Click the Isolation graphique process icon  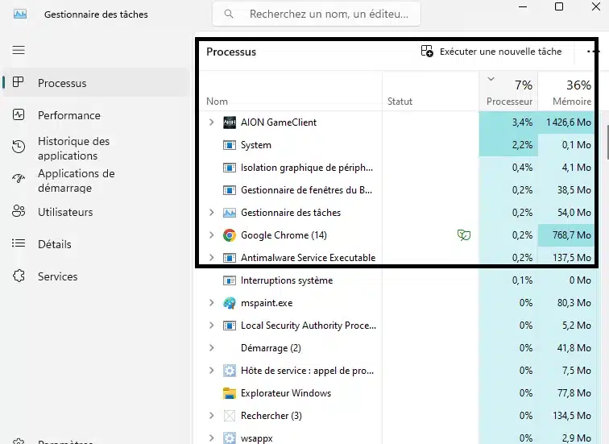(x=230, y=168)
